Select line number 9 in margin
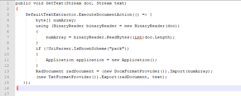Viewport: 241px width, 96px height. pos(8,49)
